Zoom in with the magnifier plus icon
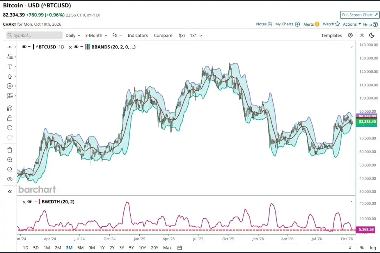This screenshot has height=253, width=380. [x=10, y=160]
